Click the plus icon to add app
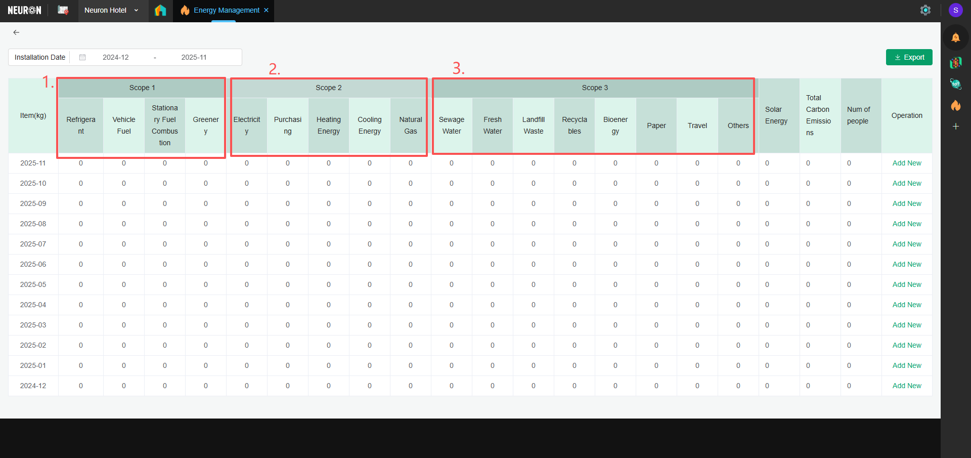Image resolution: width=971 pixels, height=458 pixels. [x=955, y=126]
